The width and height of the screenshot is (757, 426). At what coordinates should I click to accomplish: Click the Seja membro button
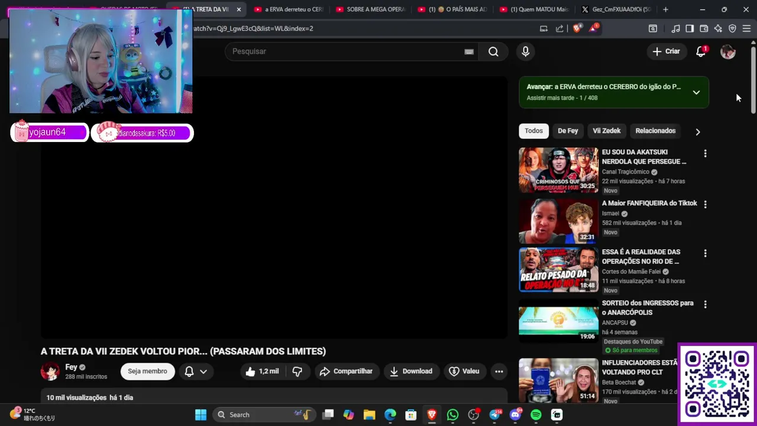[147, 372]
